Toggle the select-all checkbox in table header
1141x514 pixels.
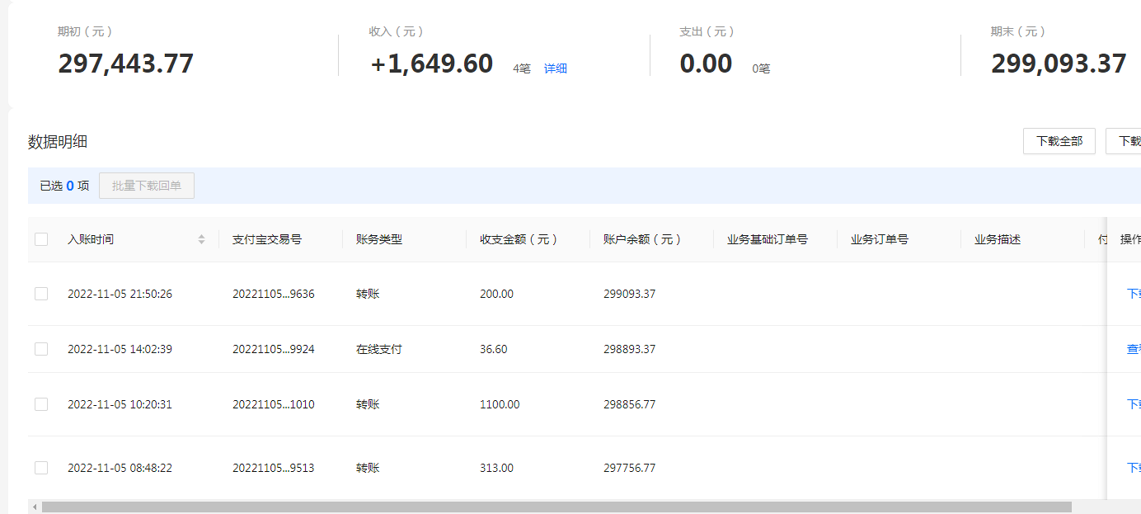tap(41, 239)
